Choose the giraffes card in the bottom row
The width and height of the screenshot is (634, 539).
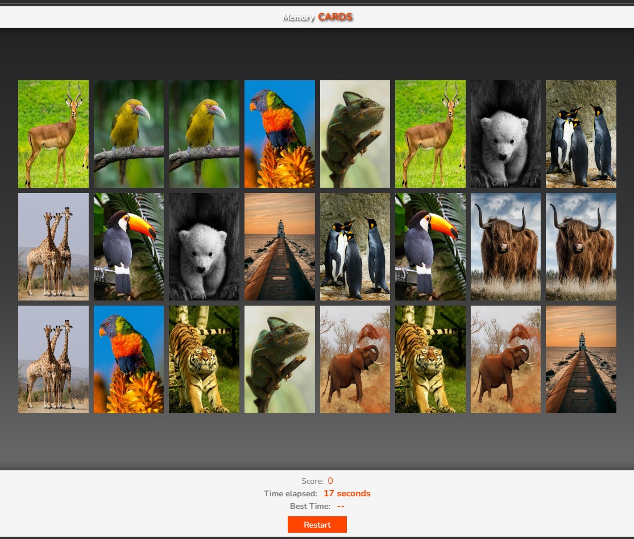pos(53,359)
